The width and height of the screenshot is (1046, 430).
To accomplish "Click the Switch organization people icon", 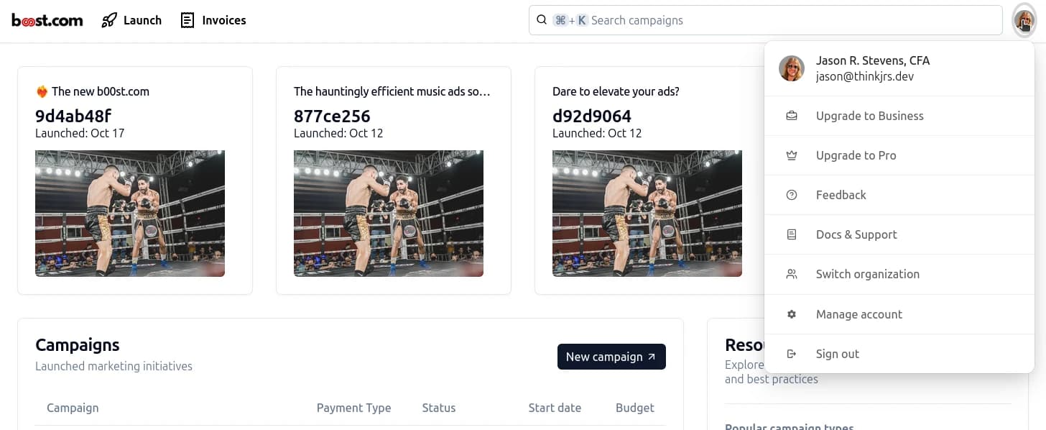I will [792, 274].
